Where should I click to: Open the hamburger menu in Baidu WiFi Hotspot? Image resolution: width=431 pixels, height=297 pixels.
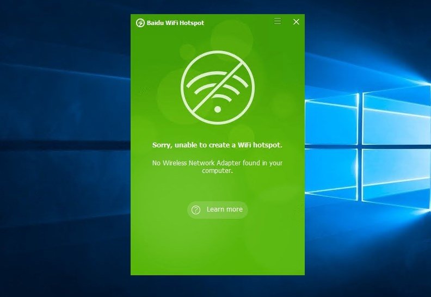[x=278, y=21]
